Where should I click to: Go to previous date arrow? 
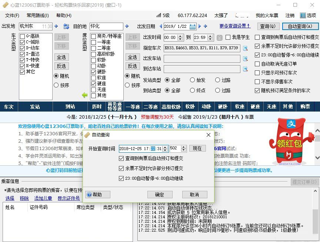tap(161, 26)
